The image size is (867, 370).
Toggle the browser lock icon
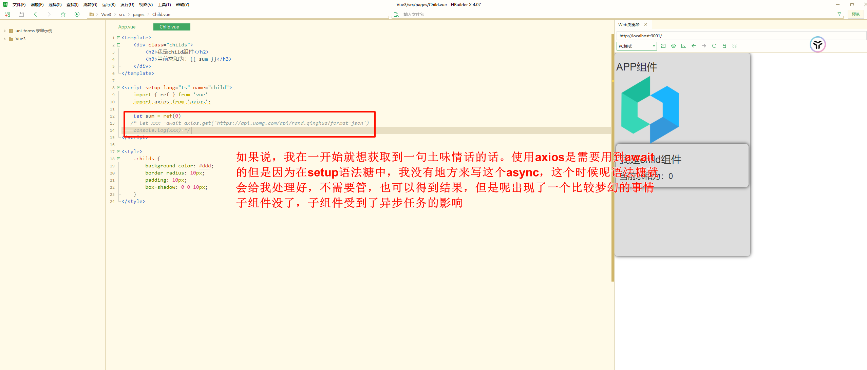(x=724, y=46)
